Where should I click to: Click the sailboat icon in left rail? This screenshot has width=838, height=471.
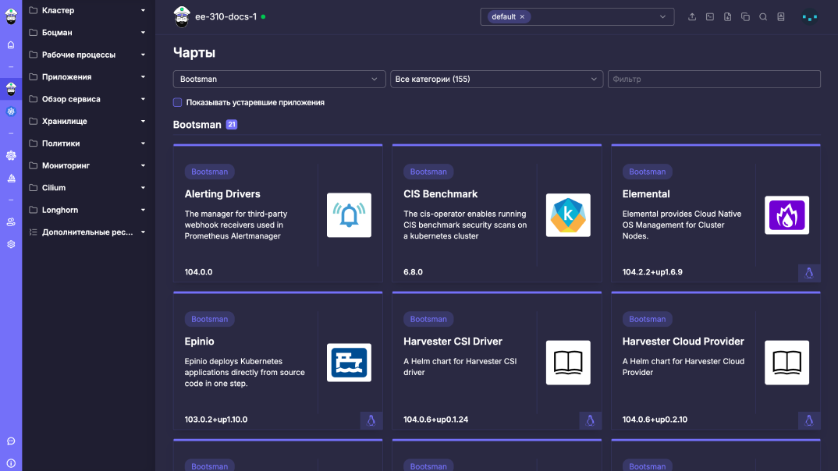coord(11,178)
